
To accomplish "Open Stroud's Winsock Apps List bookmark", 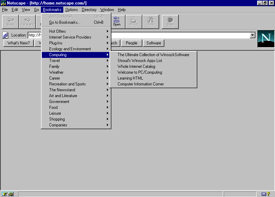I will [153, 61].
